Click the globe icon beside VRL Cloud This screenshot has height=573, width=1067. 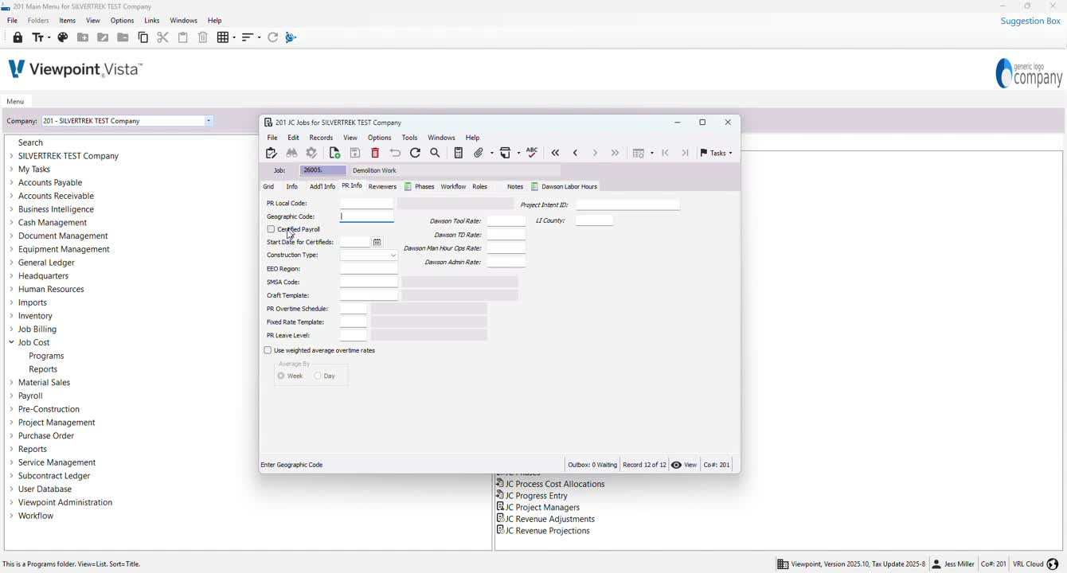pyautogui.click(x=1053, y=564)
